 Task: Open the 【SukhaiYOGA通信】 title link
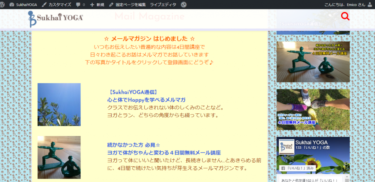click(133, 92)
